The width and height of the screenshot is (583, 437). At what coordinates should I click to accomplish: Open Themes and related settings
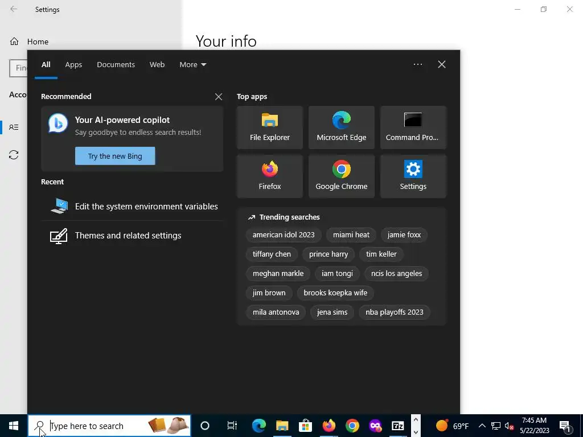[x=132, y=236]
